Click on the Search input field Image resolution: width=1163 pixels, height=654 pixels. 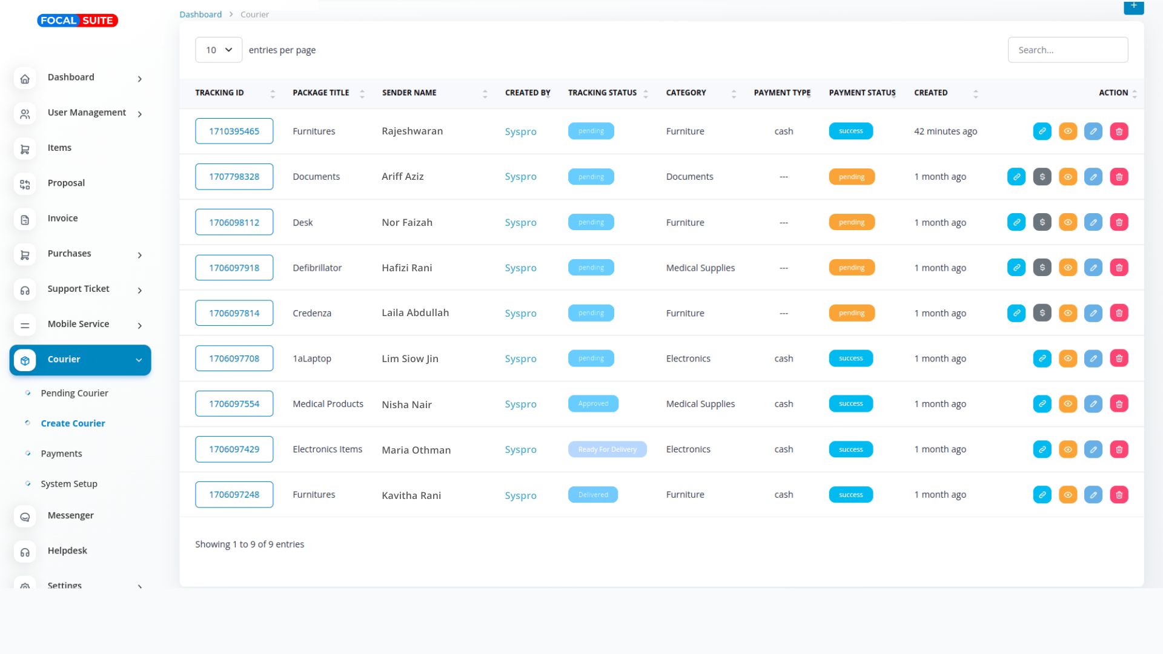(1067, 50)
